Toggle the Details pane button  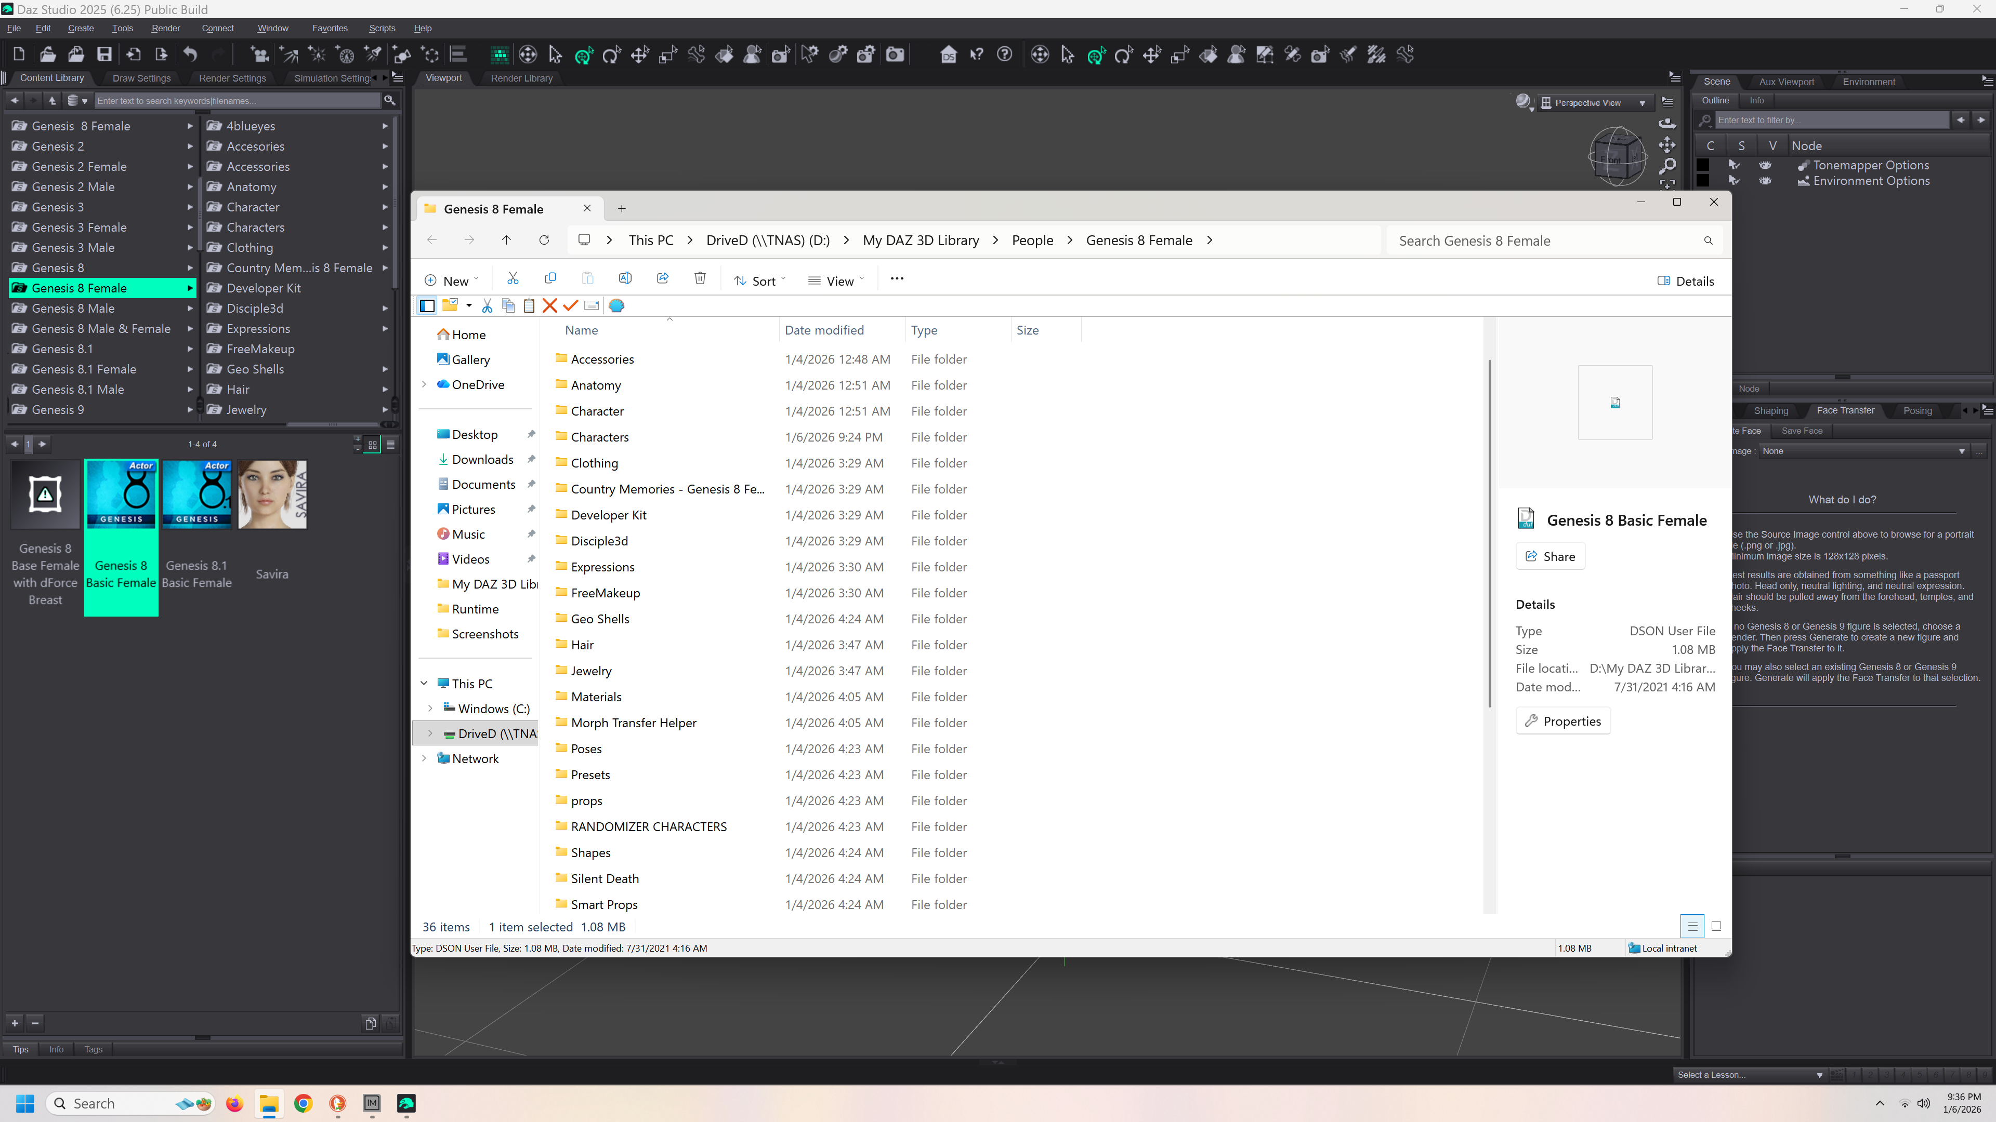[x=1685, y=281]
